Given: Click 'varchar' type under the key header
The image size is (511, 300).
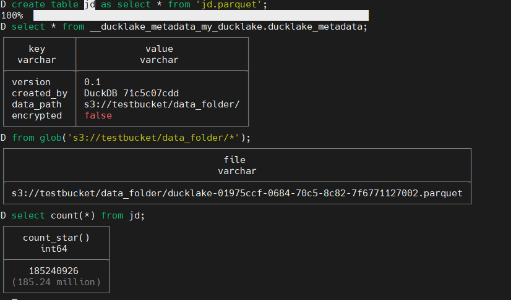Looking at the screenshot, I should coord(37,60).
